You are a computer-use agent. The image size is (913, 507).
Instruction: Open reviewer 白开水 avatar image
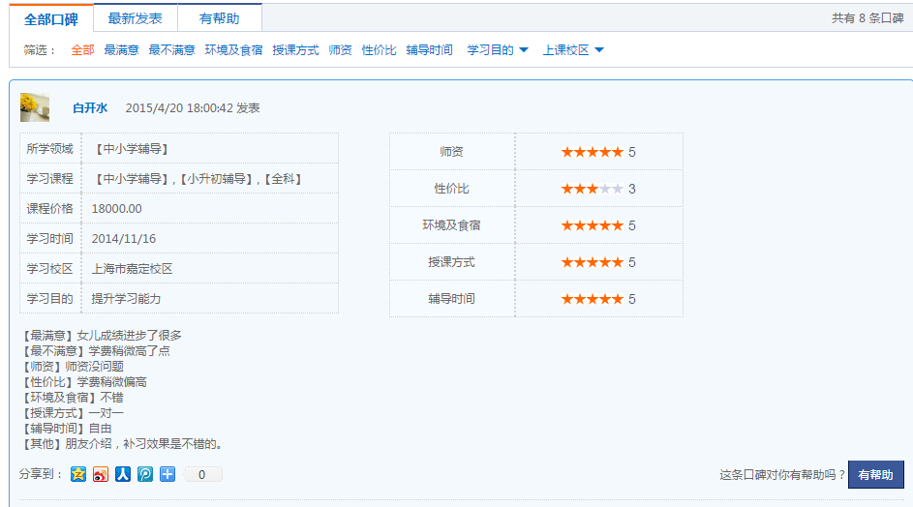point(35,107)
